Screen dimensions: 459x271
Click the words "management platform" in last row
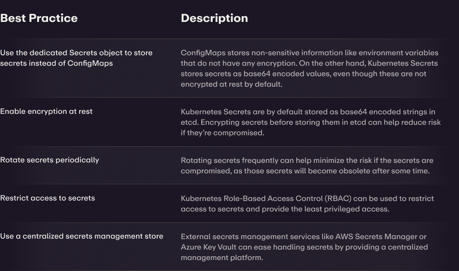222,258
